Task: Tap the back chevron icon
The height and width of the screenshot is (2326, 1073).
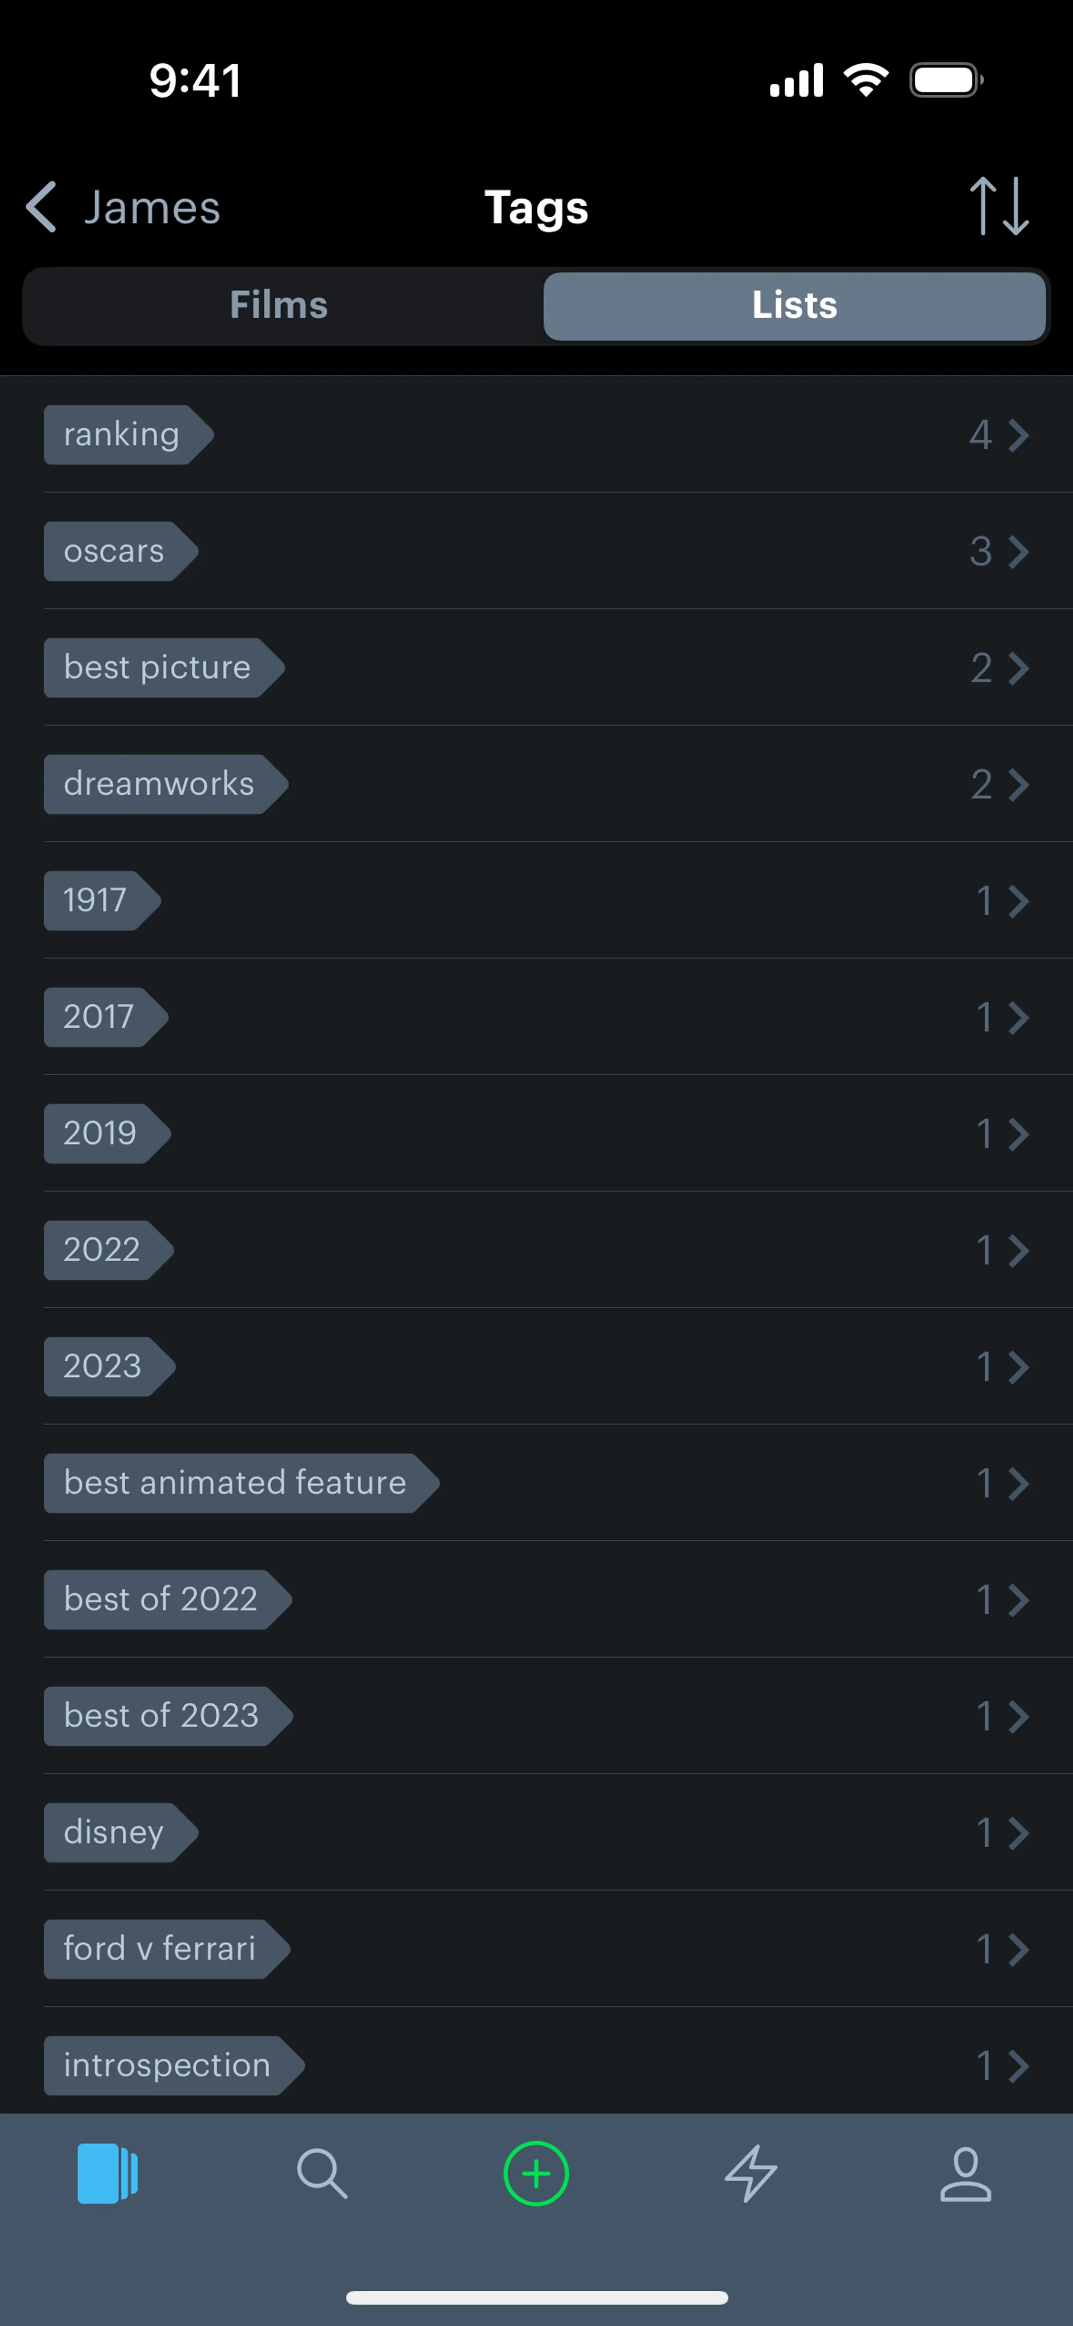Action: [x=41, y=208]
